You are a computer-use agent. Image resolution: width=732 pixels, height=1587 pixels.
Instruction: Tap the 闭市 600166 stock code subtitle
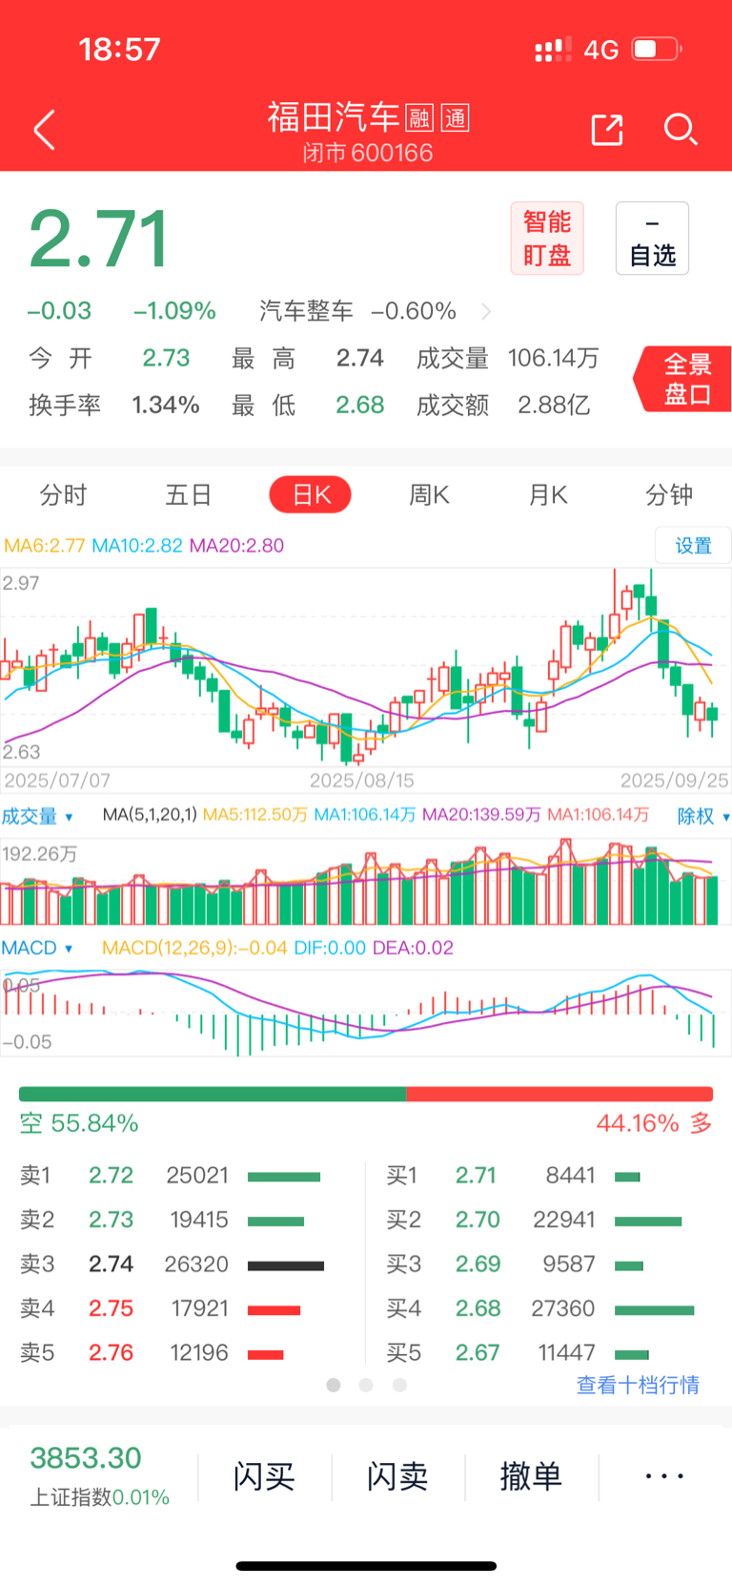[x=368, y=153]
